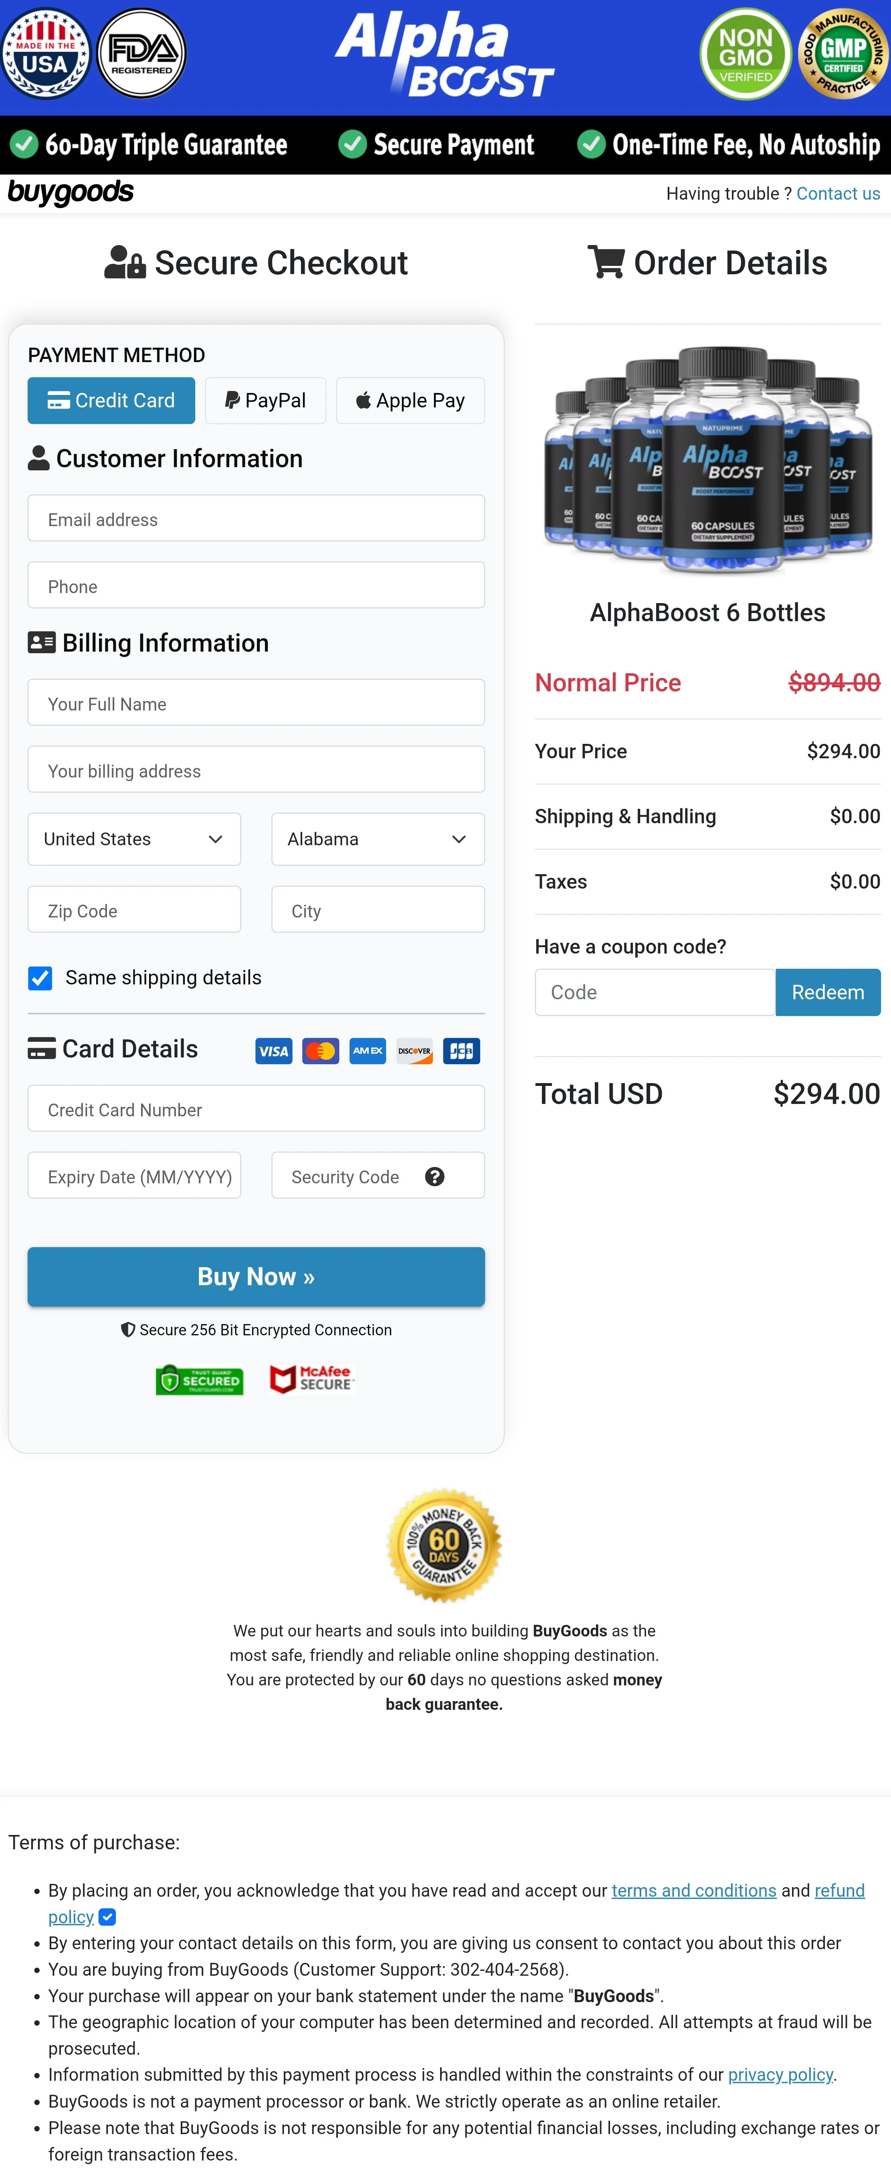Redeem the coupon code
891x2171 pixels.
[x=827, y=992]
